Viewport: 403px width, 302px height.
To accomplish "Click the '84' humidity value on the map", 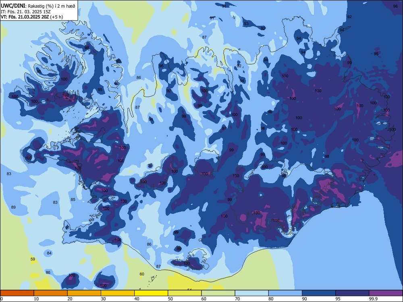I will (49, 253).
